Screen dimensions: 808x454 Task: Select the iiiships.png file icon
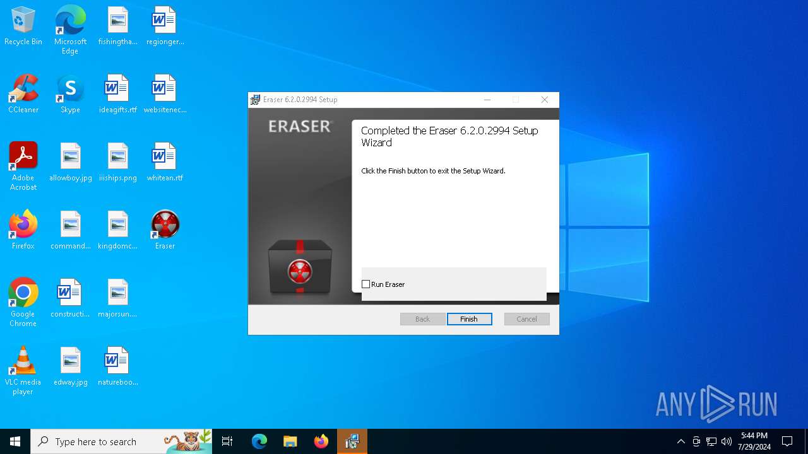click(x=118, y=163)
